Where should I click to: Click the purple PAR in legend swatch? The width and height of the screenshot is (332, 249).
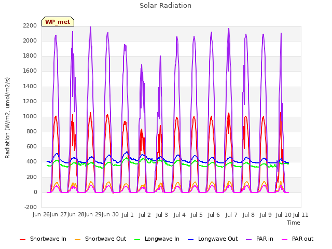pos(249,240)
